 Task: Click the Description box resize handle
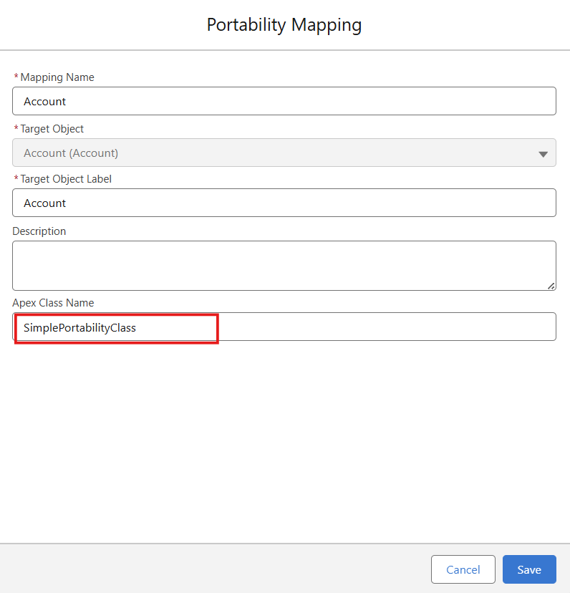click(x=551, y=285)
